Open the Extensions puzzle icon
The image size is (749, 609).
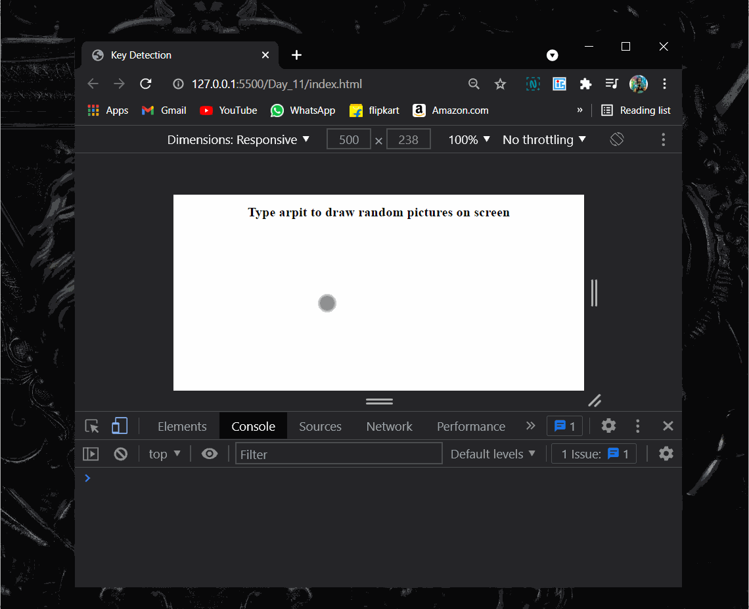(x=585, y=84)
